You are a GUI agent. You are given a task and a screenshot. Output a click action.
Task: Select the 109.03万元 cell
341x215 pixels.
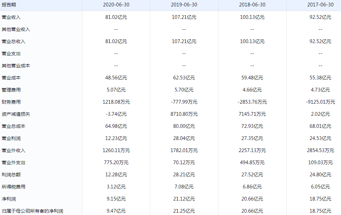(320, 163)
